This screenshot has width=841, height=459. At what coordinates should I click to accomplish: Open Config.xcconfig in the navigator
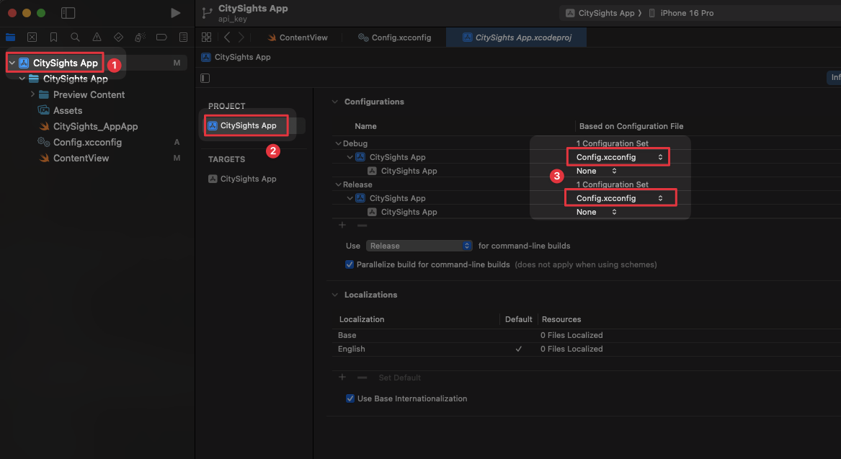87,142
